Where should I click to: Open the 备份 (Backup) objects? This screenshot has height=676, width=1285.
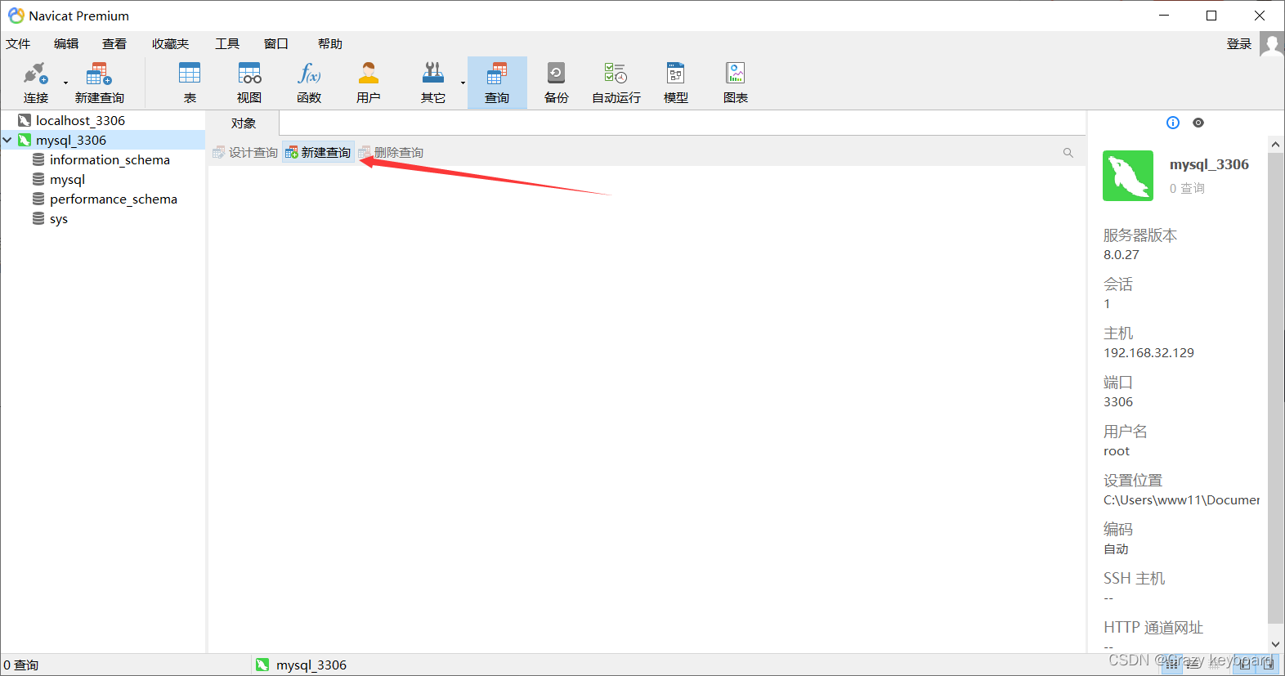coord(556,83)
